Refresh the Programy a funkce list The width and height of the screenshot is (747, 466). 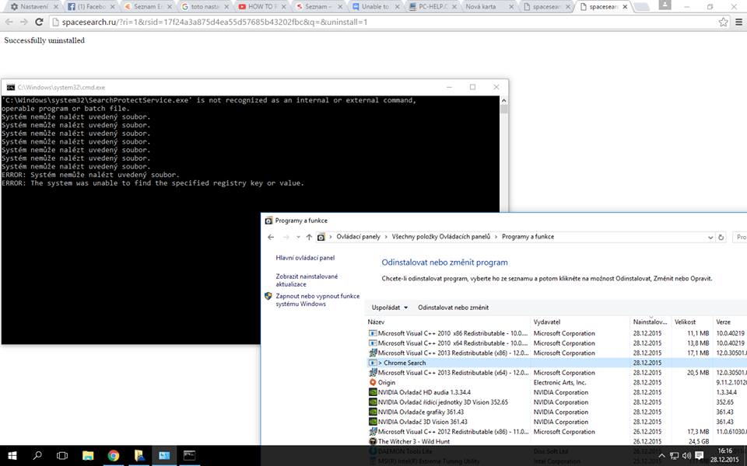pos(721,237)
